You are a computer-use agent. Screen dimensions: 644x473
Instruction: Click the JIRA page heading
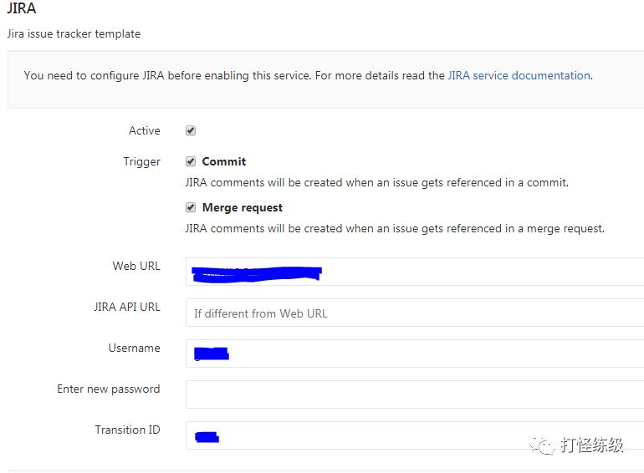point(22,8)
